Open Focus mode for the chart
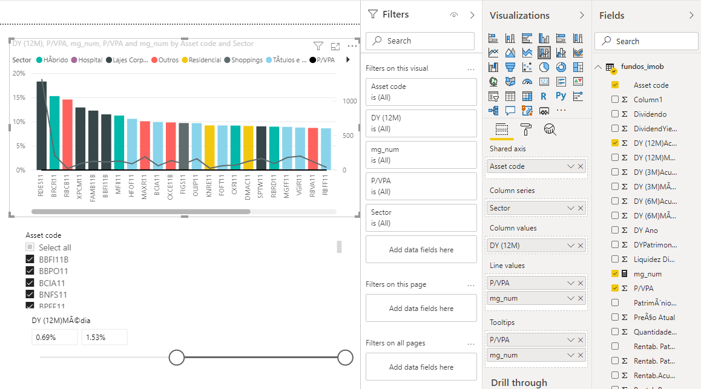701x389 pixels. point(335,46)
